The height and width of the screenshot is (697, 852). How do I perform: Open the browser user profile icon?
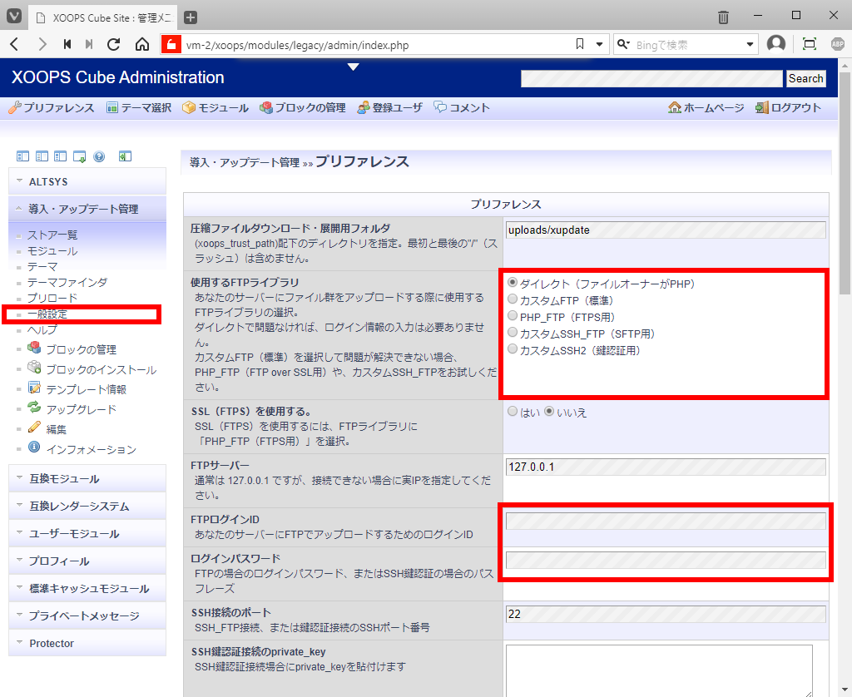pyautogui.click(x=776, y=43)
